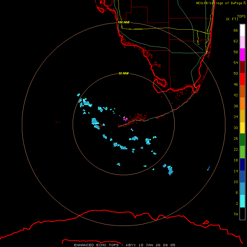Select the white swatch in the color scale
The width and height of the screenshot is (247, 247).
(x=242, y=30)
